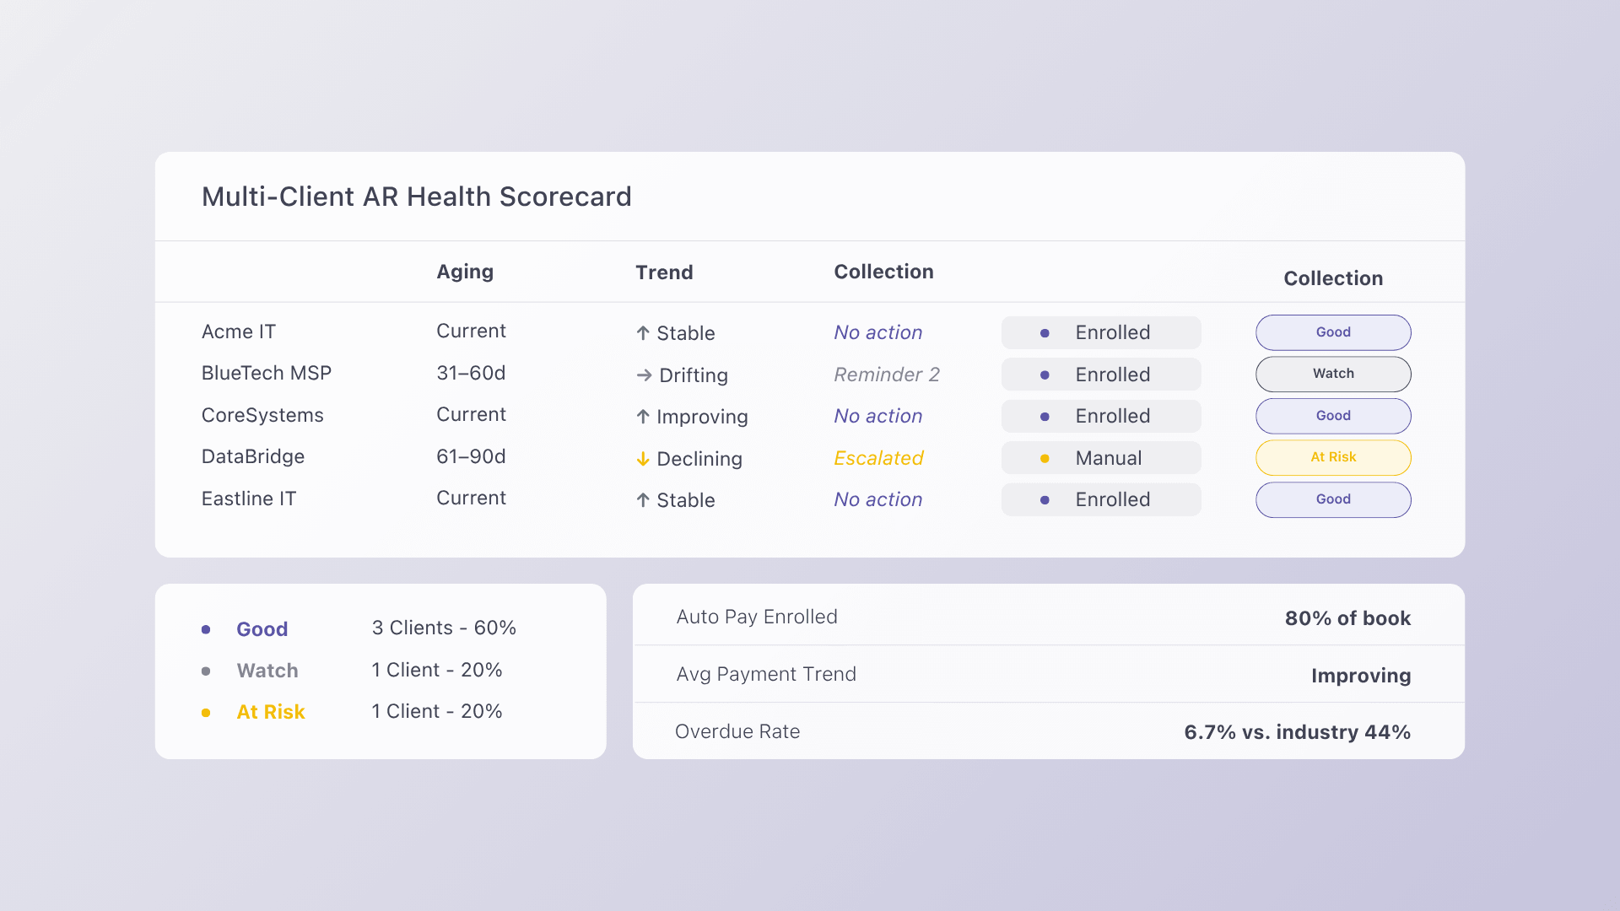Open the Escalated collection status link
The height and width of the screenshot is (911, 1620).
click(x=878, y=458)
